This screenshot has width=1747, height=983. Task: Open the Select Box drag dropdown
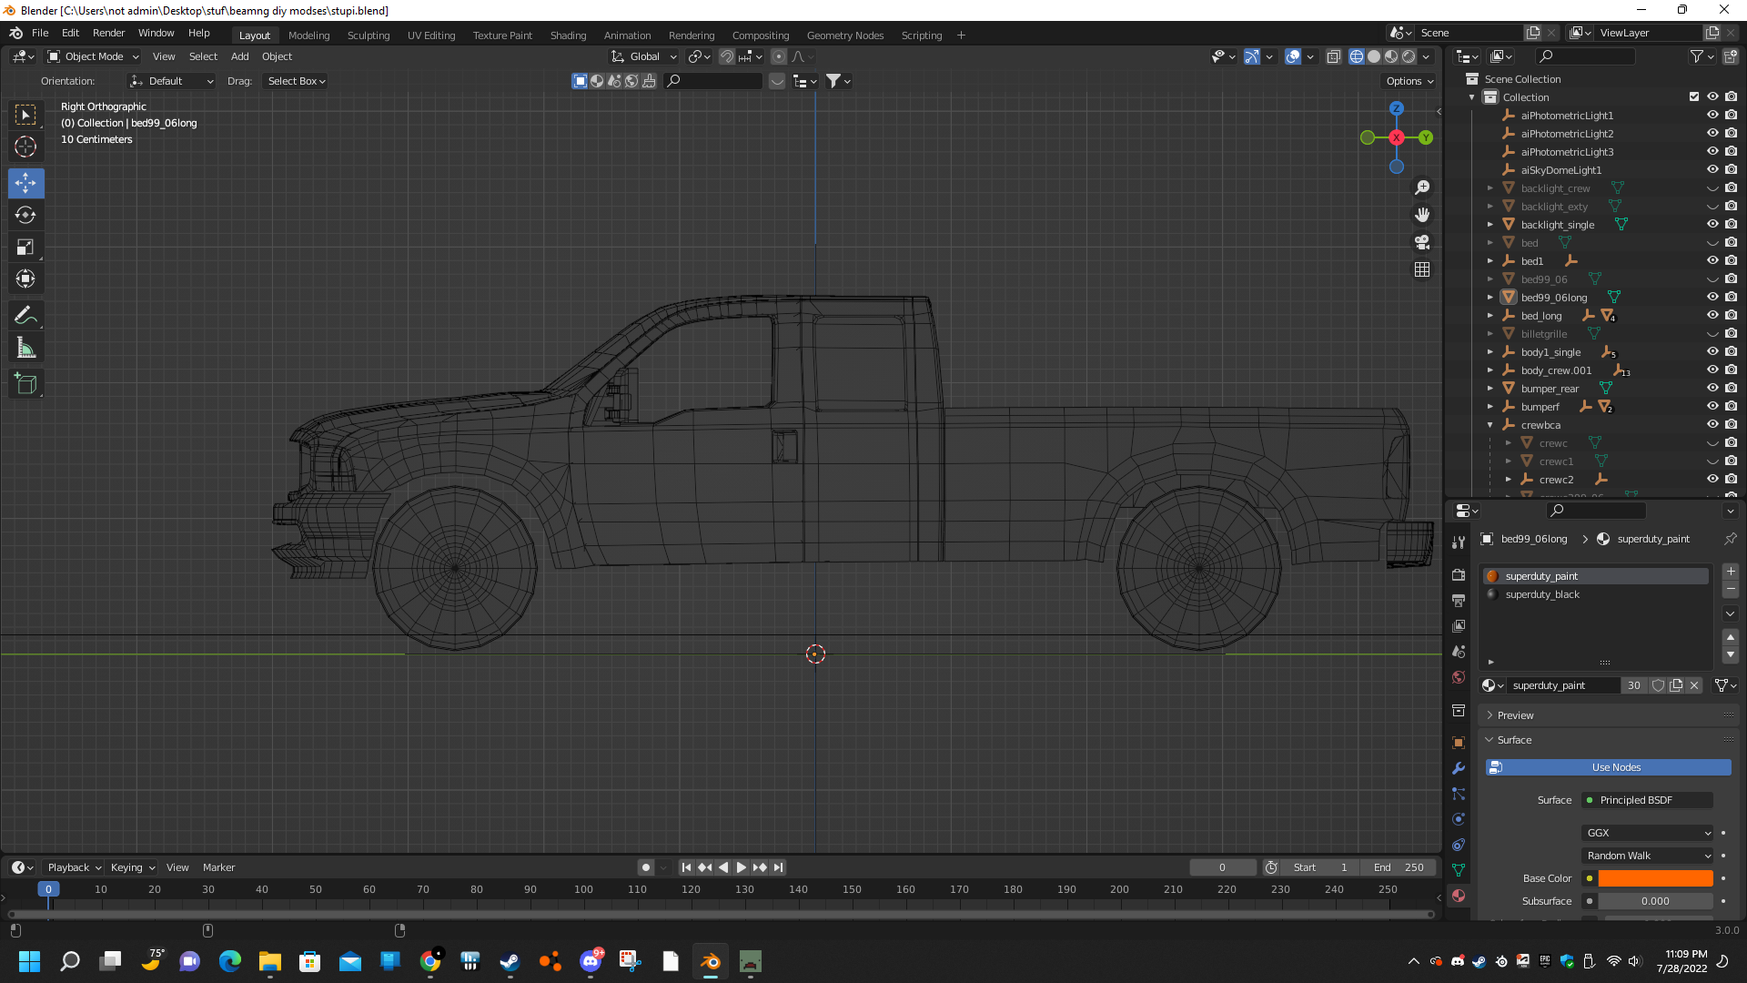(x=296, y=81)
